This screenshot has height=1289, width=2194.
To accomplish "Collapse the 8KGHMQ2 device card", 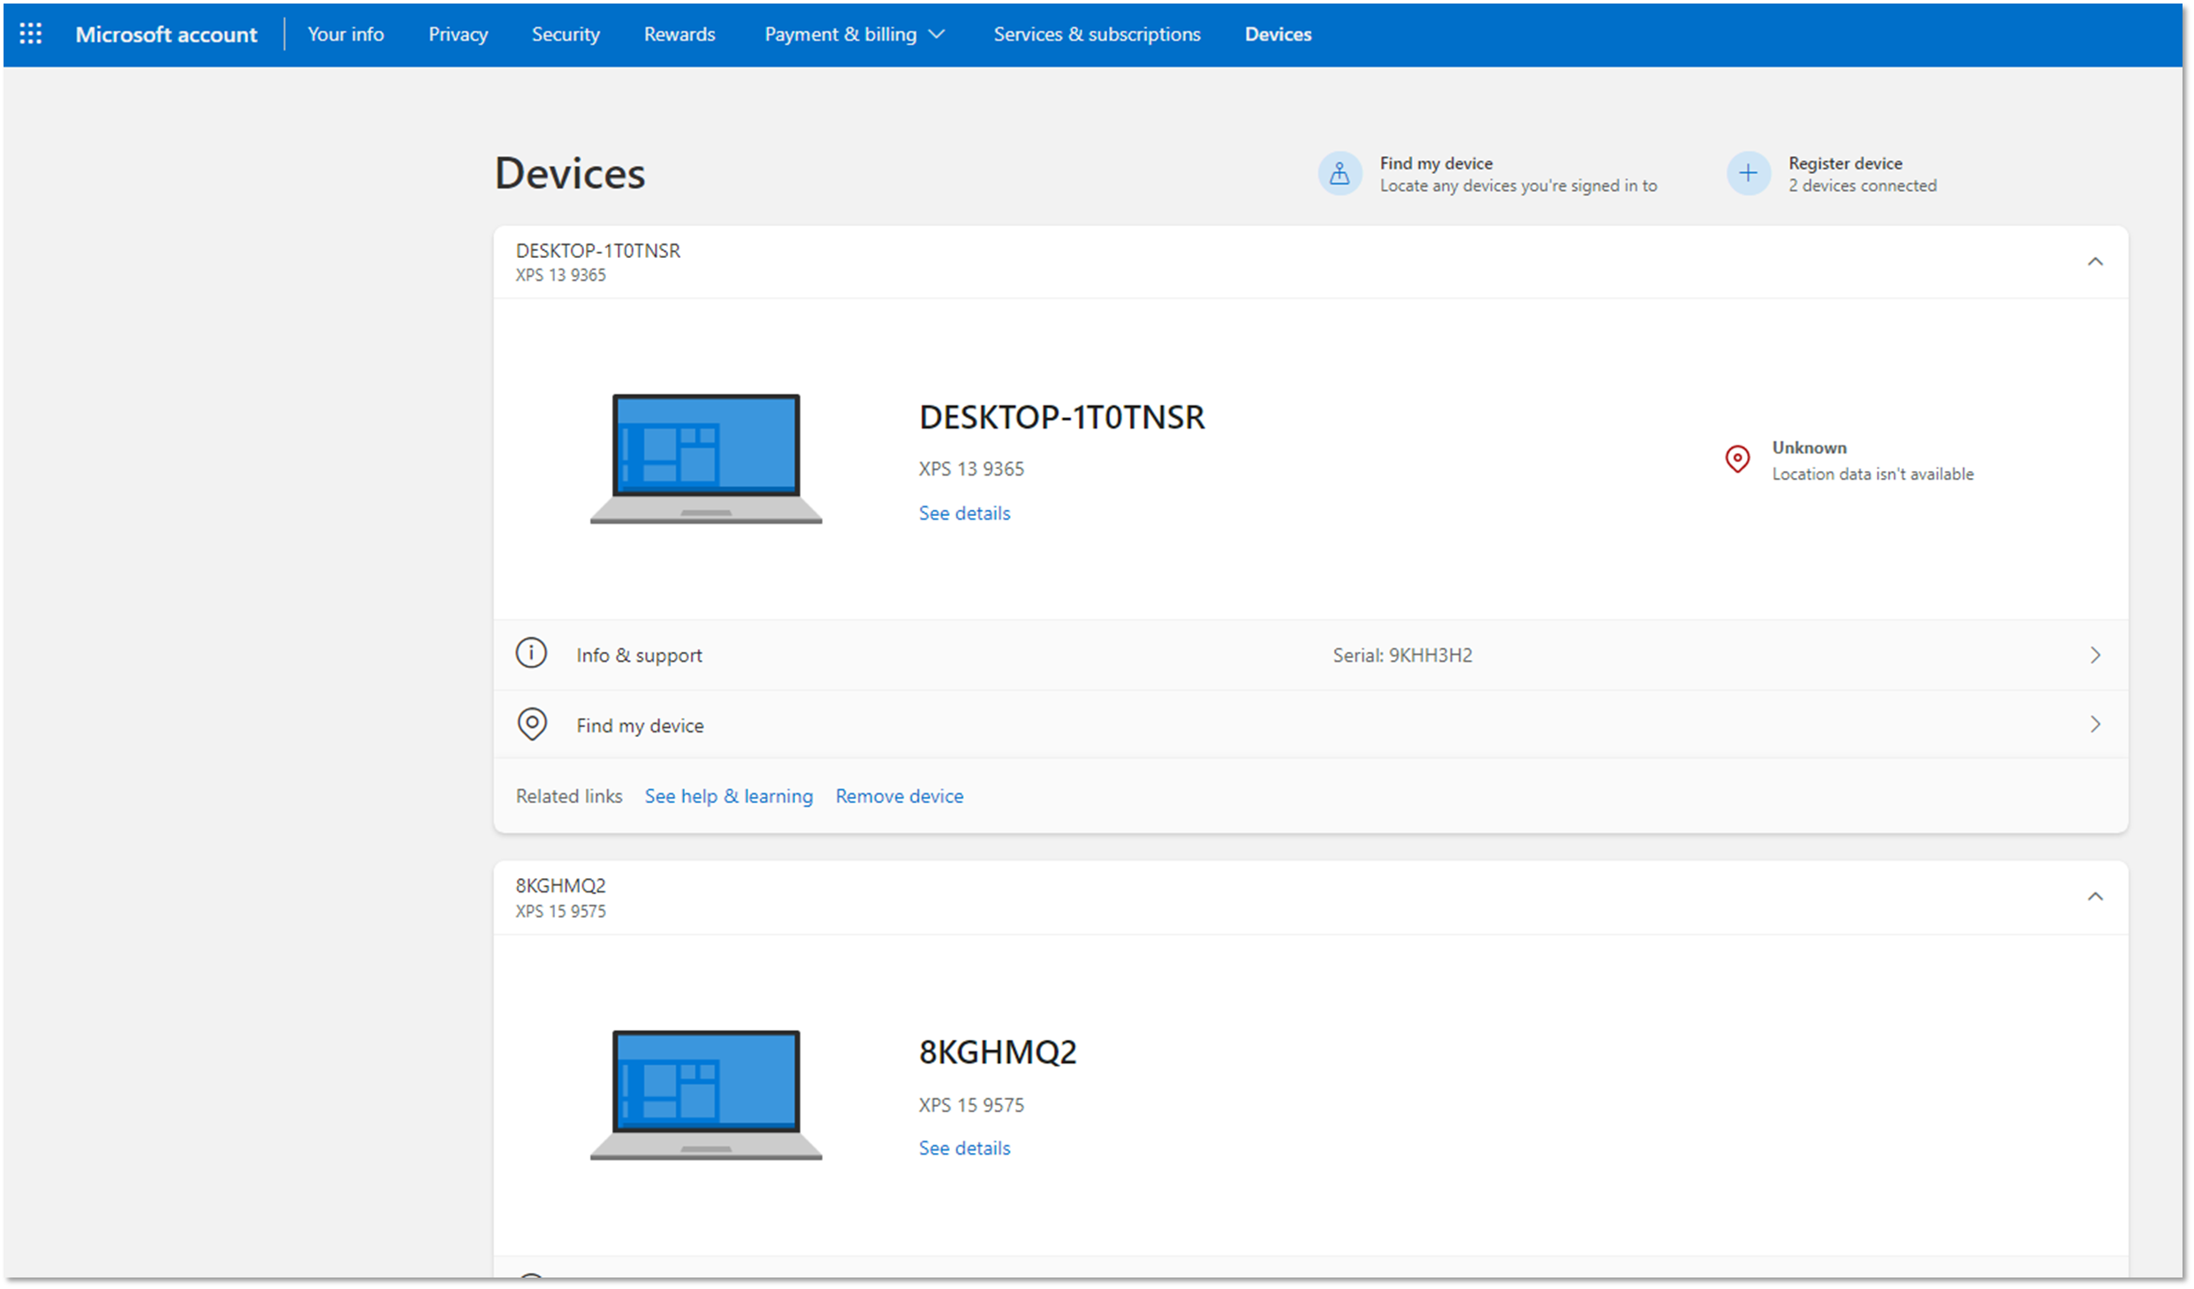I will pyautogui.click(x=2094, y=897).
